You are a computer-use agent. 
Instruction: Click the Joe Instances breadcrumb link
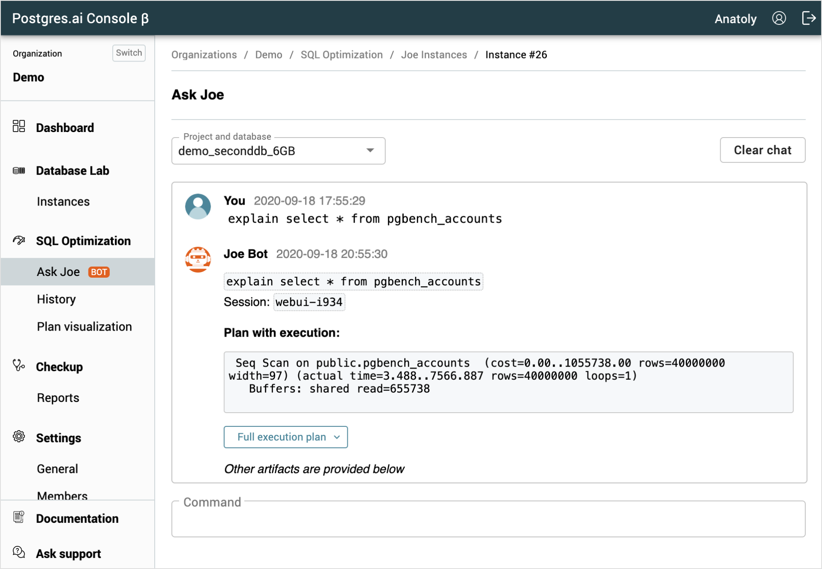click(434, 55)
